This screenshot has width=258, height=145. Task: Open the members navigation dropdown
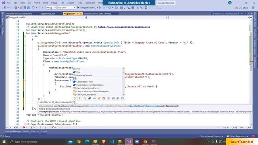click(209, 17)
